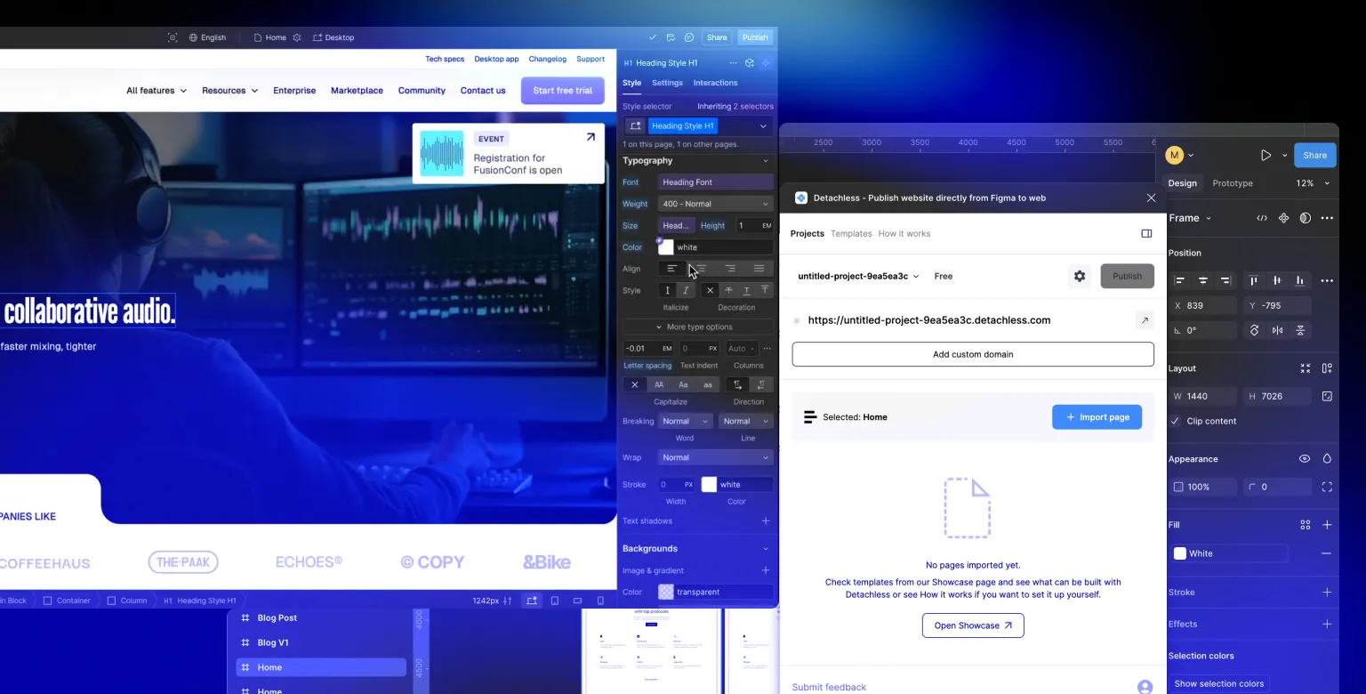The width and height of the screenshot is (1366, 694).
Task: Apply italic style in Typography
Action: (686, 290)
